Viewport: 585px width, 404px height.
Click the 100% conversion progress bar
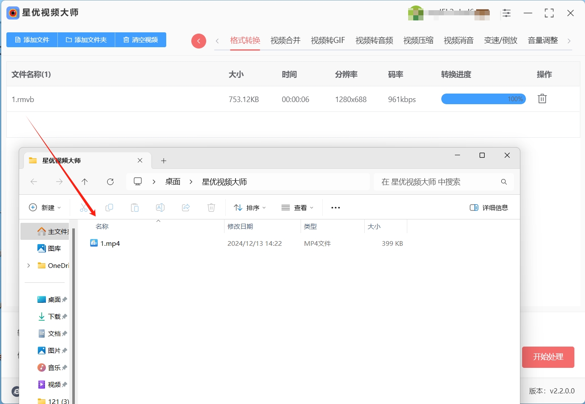pyautogui.click(x=483, y=99)
